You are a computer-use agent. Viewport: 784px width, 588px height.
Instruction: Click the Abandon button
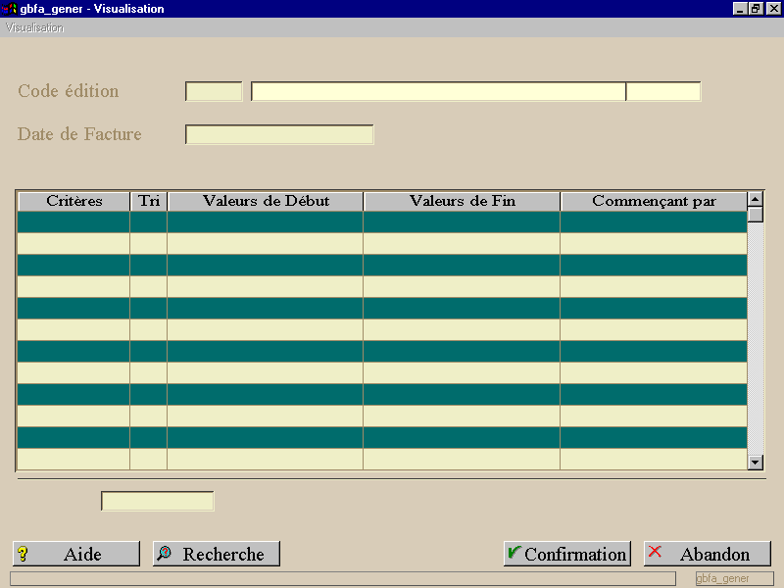707,554
